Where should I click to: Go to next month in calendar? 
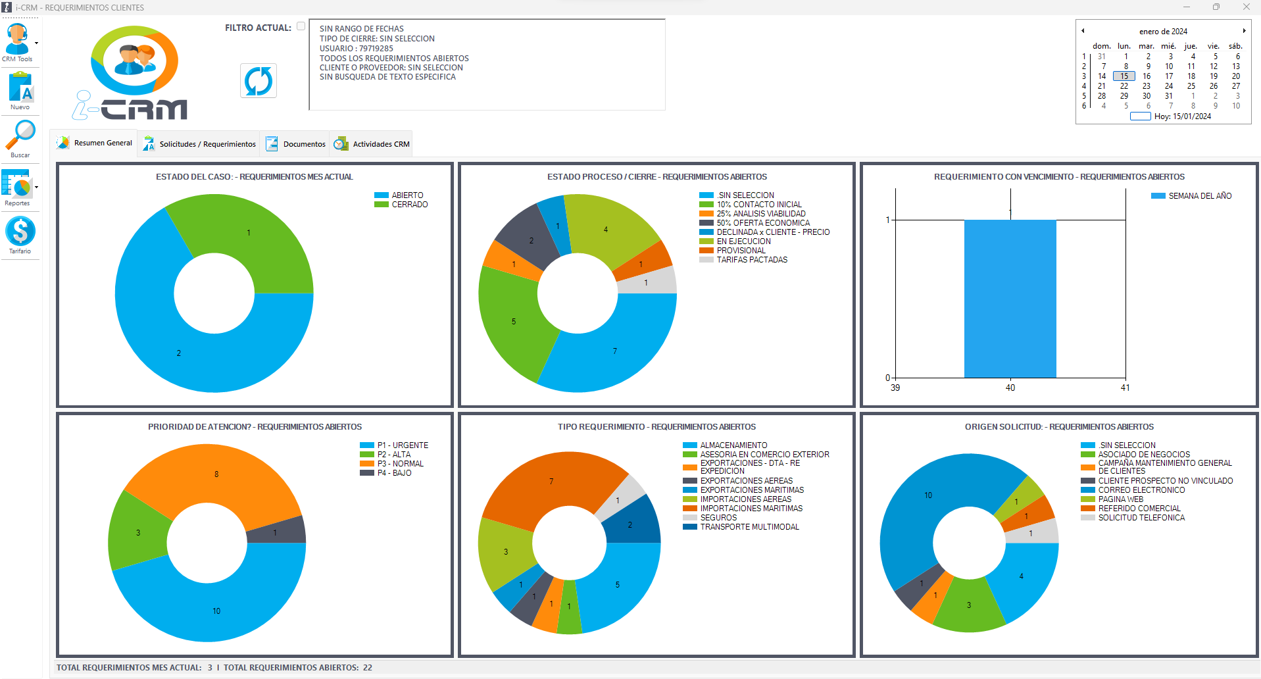1244,31
